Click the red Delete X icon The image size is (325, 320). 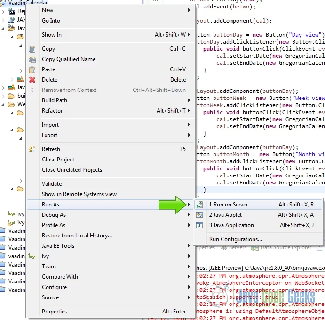[x=32, y=80]
